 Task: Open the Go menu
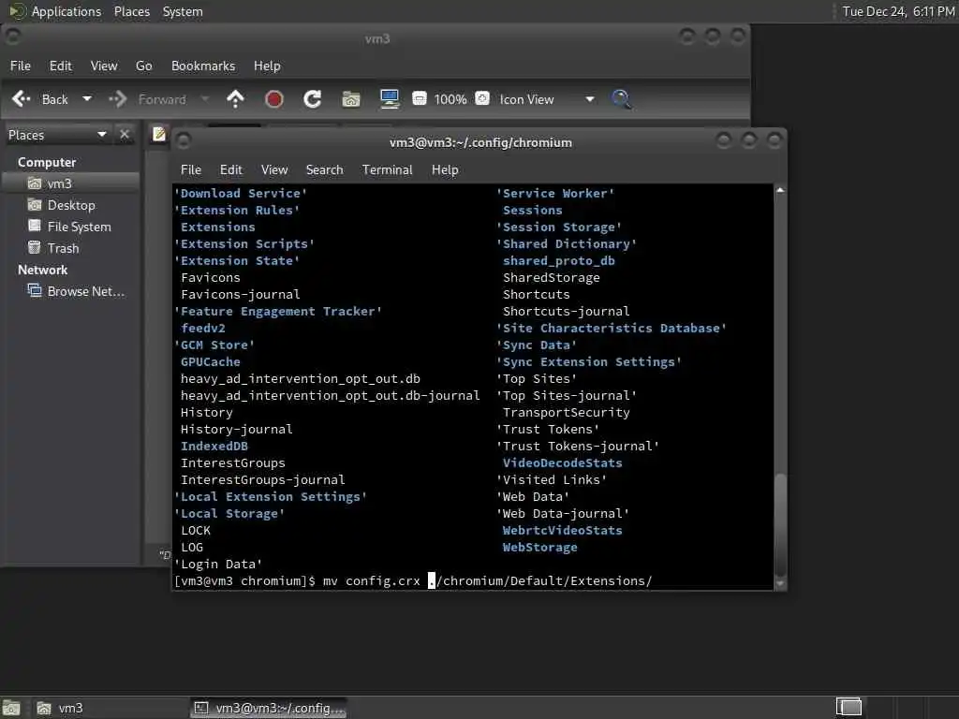(x=143, y=66)
